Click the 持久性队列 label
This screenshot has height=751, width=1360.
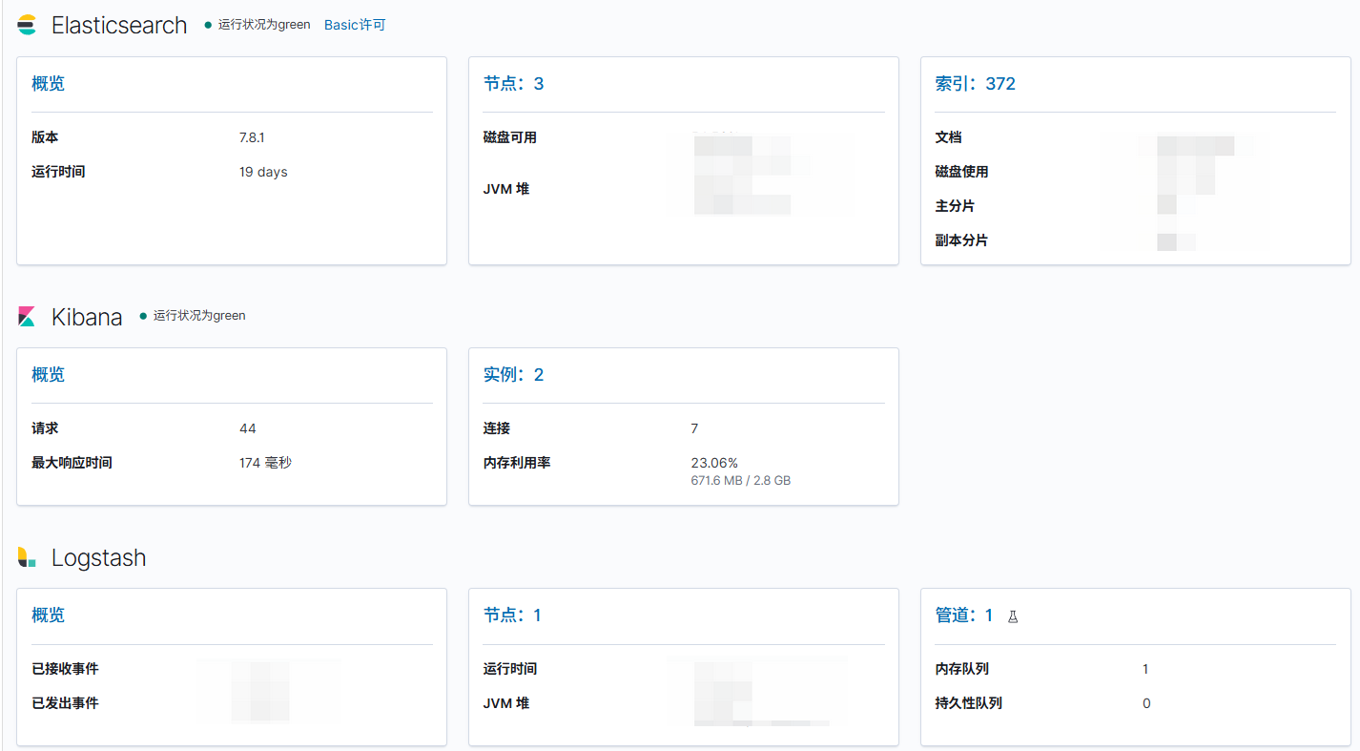(968, 703)
